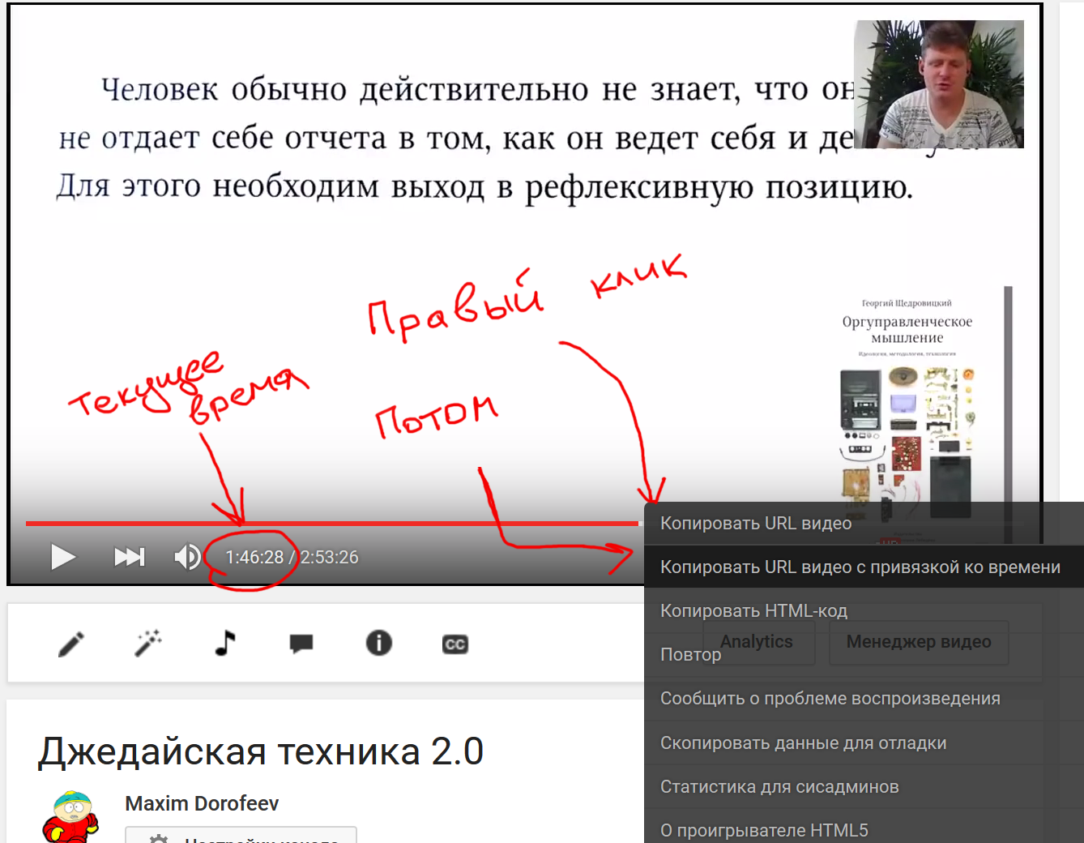The image size is (1084, 843).
Task: Open annotations speech bubble icon
Action: (301, 644)
